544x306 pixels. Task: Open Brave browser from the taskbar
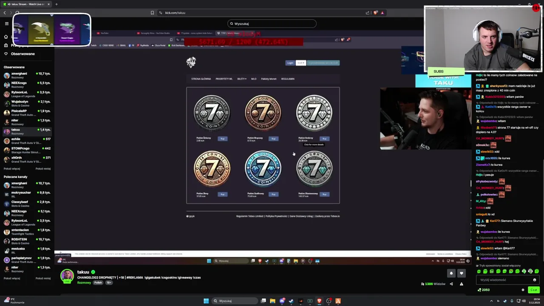click(319, 301)
